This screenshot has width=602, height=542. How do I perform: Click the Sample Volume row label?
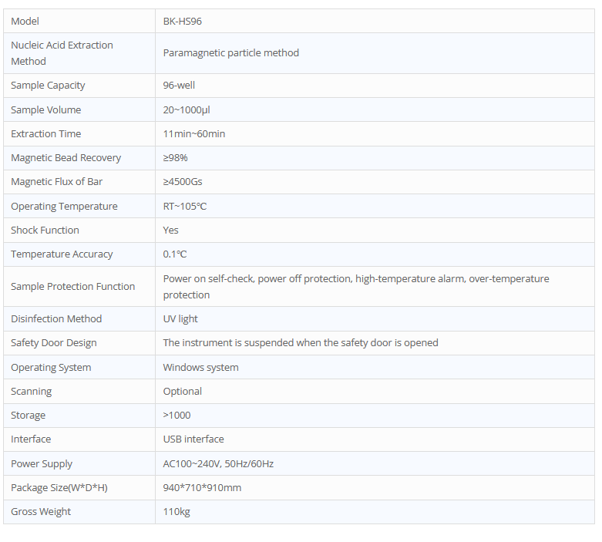[x=45, y=110]
